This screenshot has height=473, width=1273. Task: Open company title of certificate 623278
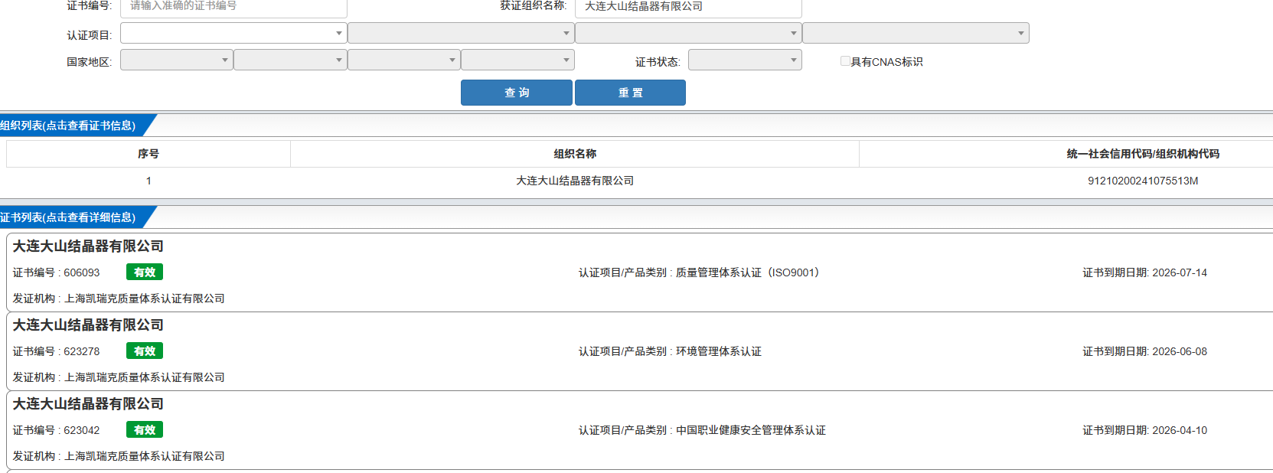pyautogui.click(x=88, y=325)
